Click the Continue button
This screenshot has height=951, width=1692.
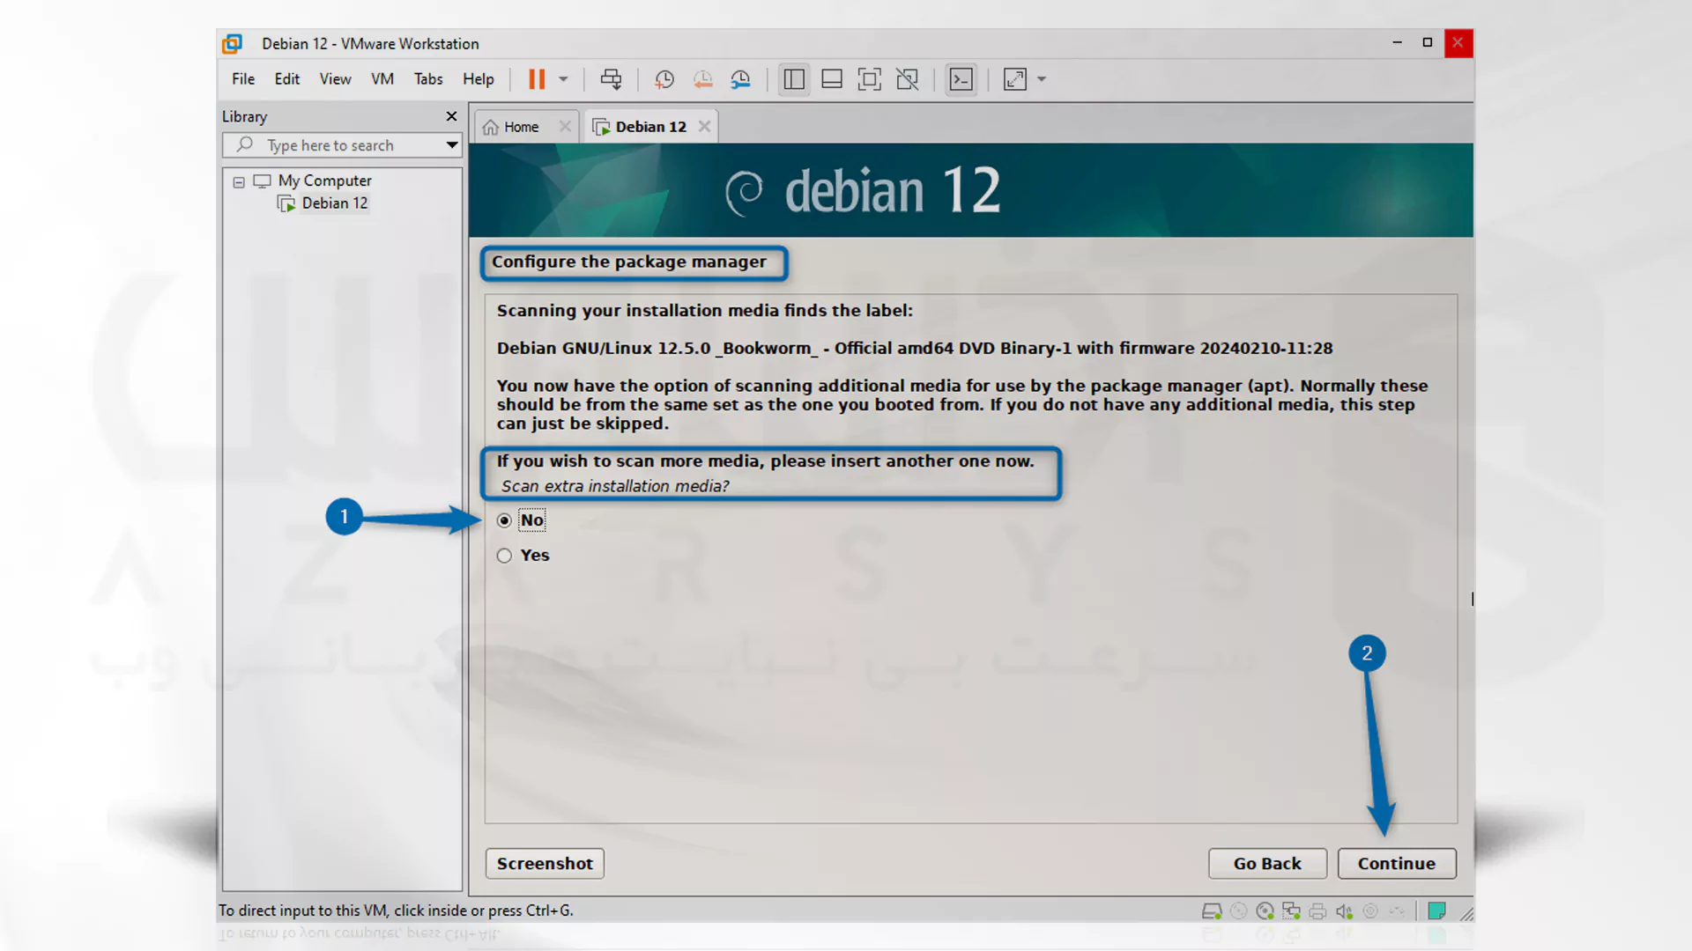pyautogui.click(x=1397, y=864)
